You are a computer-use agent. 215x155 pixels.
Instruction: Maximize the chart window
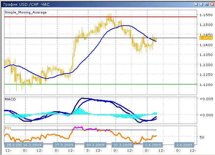pos(206,4)
